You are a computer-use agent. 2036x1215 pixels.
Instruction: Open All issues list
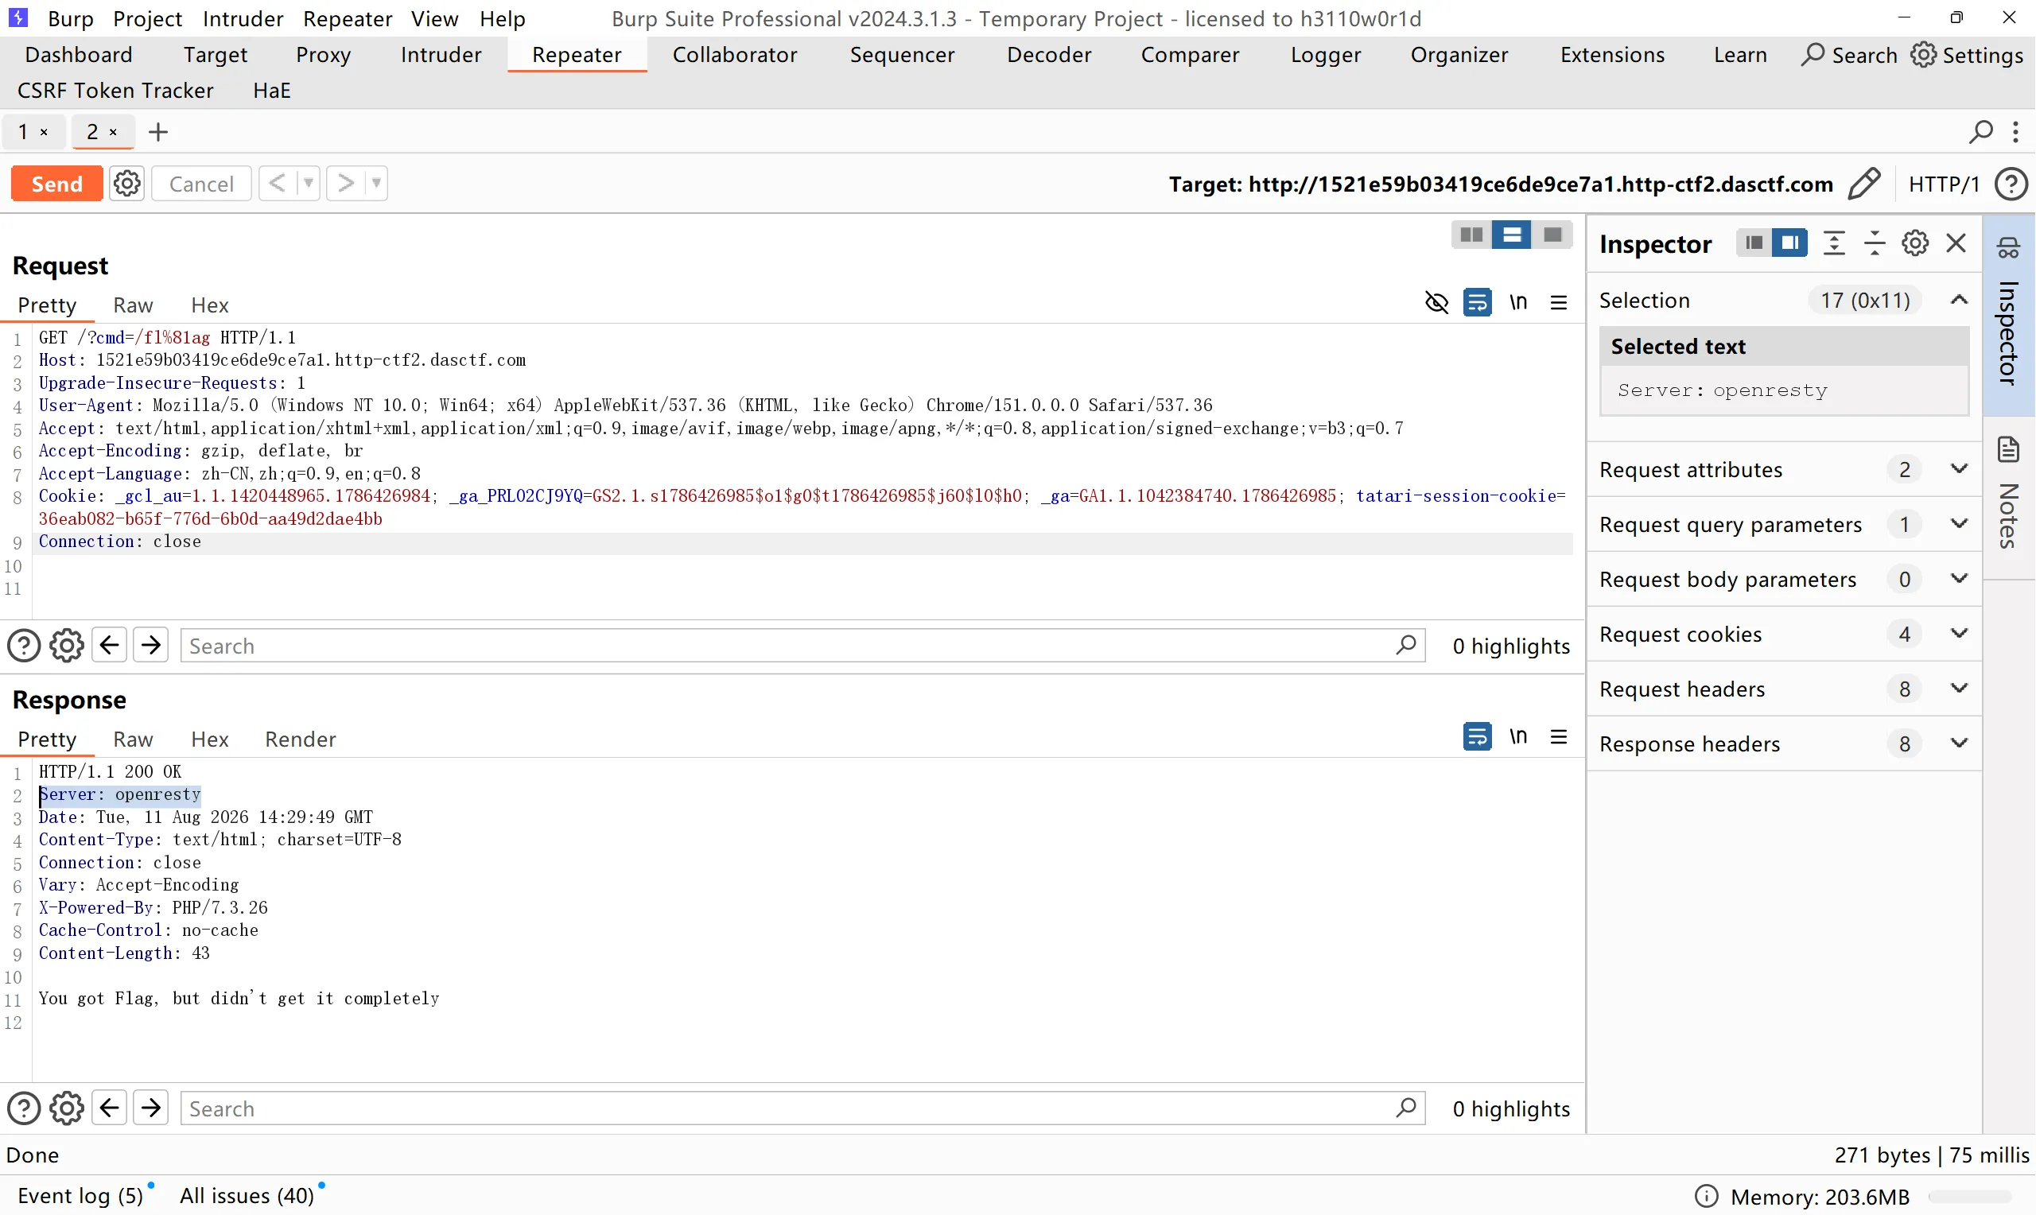pyautogui.click(x=247, y=1196)
